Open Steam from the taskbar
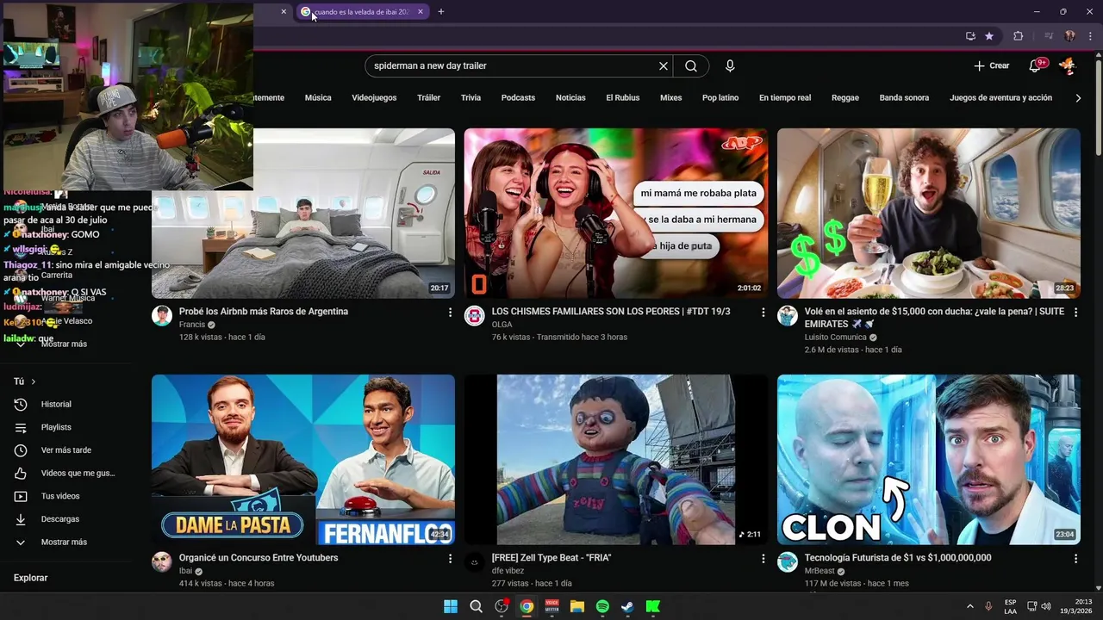Viewport: 1103px width, 620px height. (x=627, y=606)
